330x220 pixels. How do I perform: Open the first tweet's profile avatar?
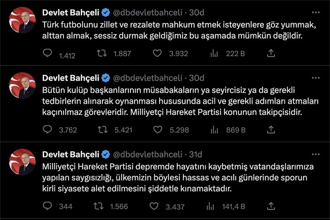point(23,20)
